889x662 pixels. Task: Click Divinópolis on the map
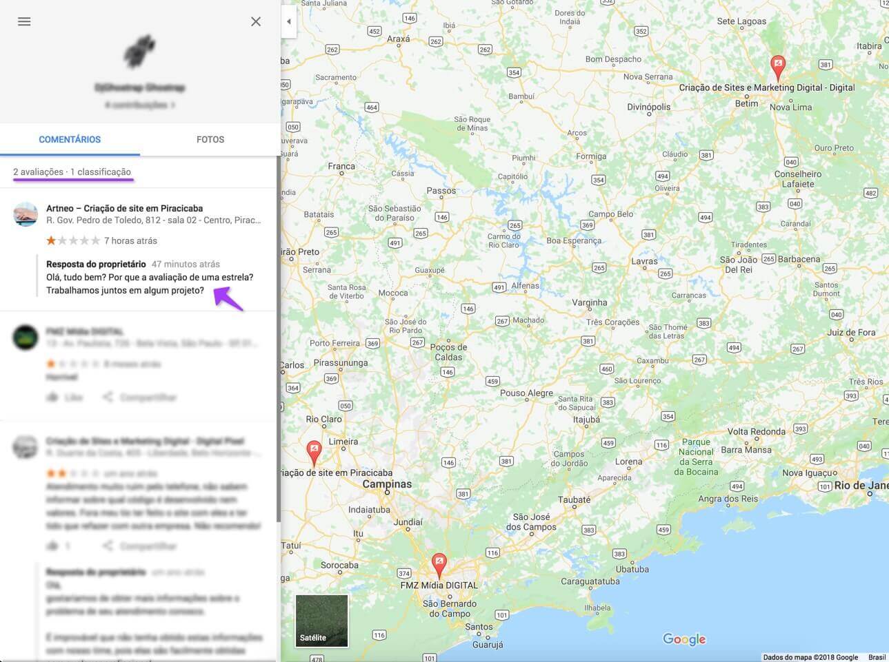[x=648, y=107]
